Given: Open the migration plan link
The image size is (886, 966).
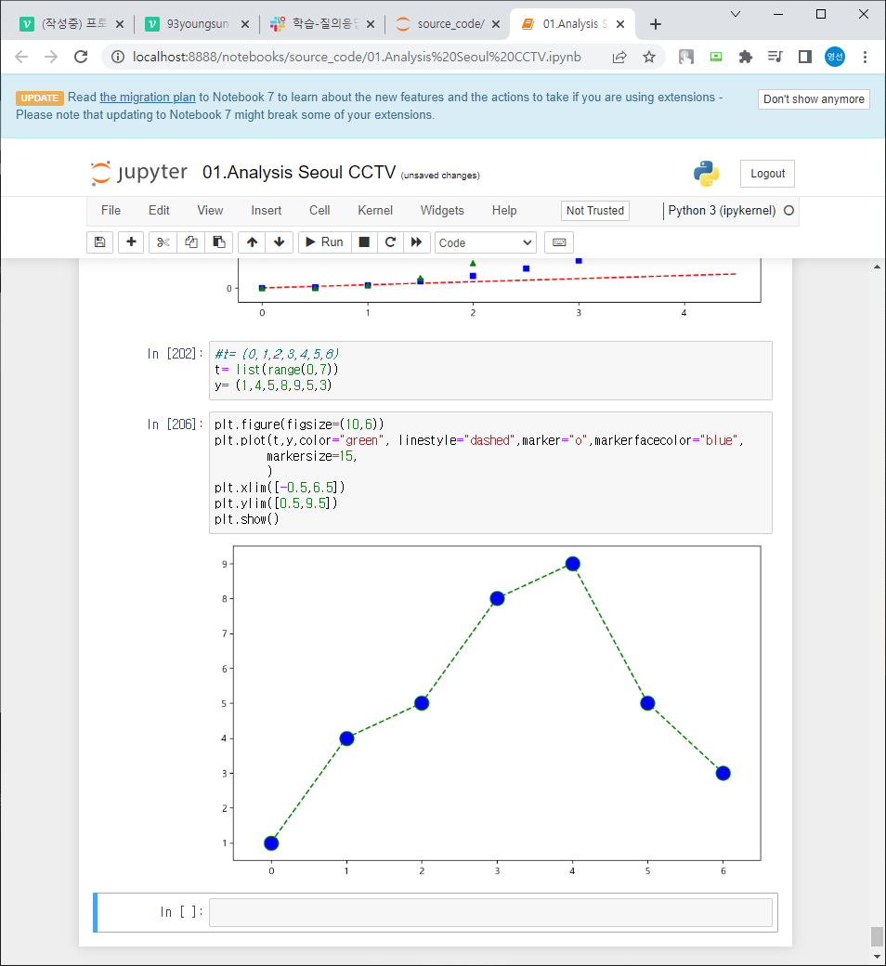Looking at the screenshot, I should (x=148, y=98).
